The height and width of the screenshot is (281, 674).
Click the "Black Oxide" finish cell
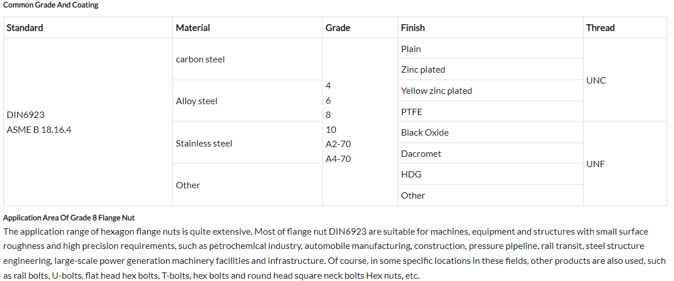pos(425,133)
